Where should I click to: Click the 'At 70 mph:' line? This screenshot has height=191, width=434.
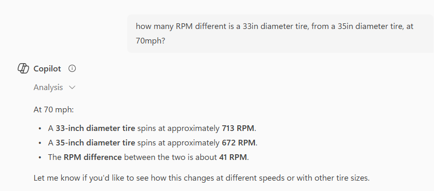pyautogui.click(x=53, y=110)
